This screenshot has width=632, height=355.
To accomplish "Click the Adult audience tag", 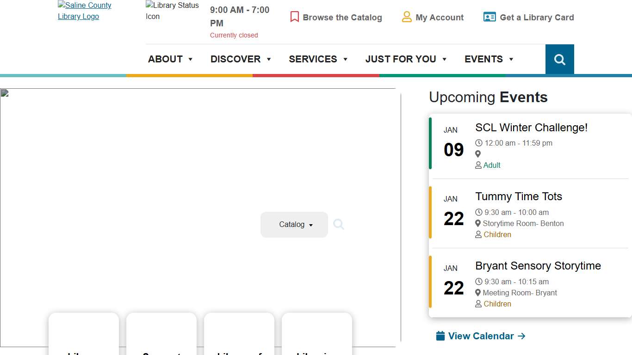I will (492, 165).
